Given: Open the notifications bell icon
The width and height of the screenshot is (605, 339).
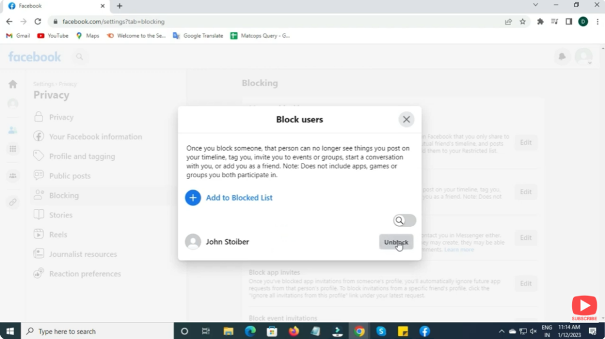Looking at the screenshot, I should point(562,57).
